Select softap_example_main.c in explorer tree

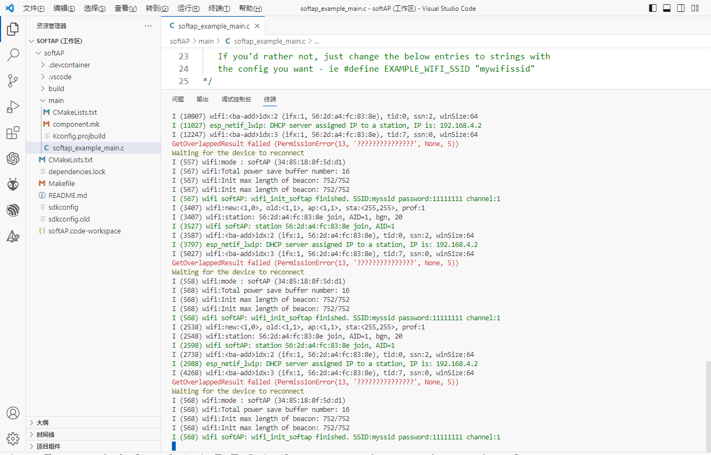pos(93,148)
